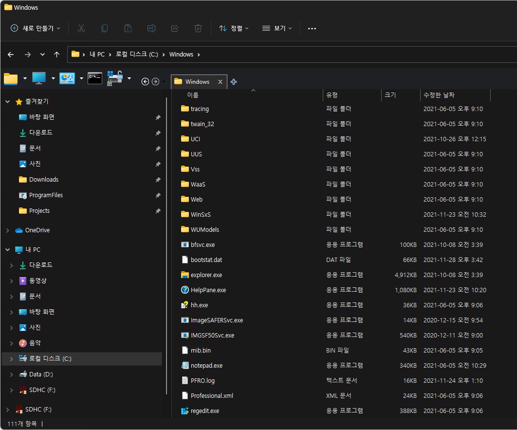This screenshot has height=430, width=517.
Task: Expand the OneDrive tree node
Action: coord(8,230)
